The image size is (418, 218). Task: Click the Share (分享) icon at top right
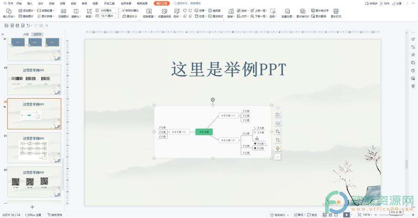tap(397, 3)
